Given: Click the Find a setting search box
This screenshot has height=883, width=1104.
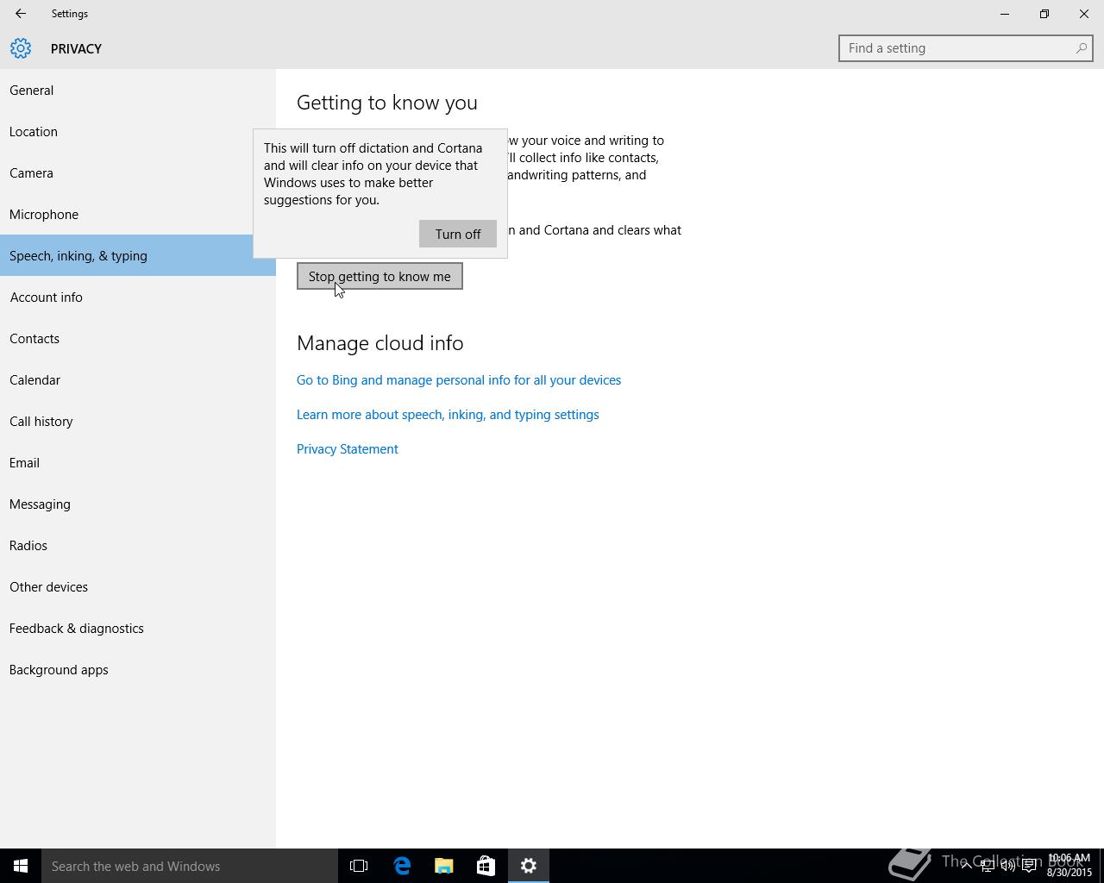Looking at the screenshot, I should 966,48.
